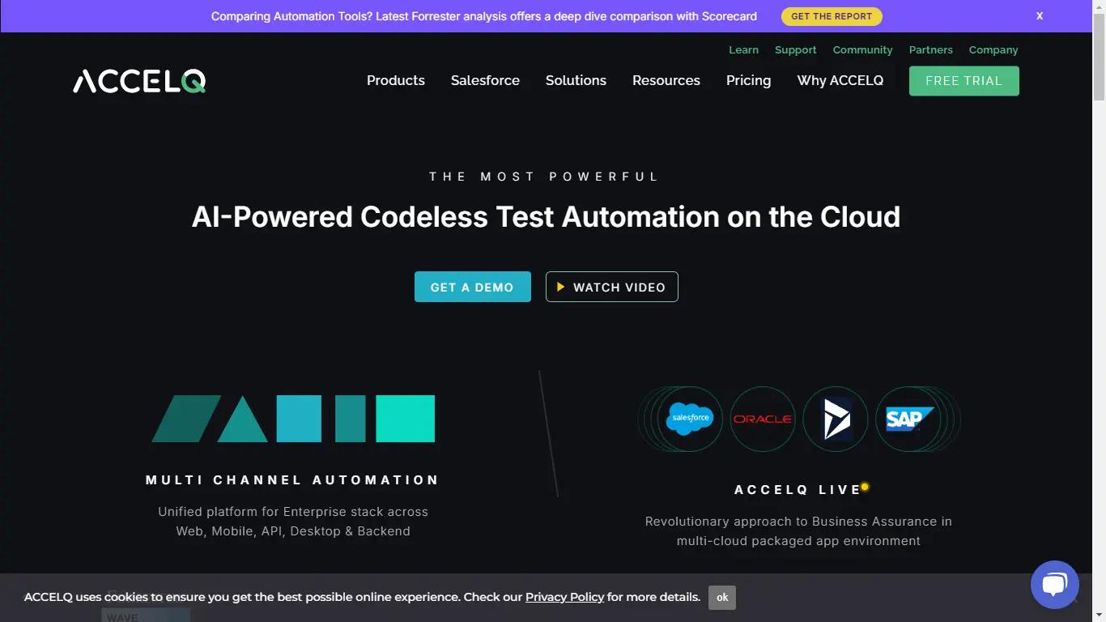Image resolution: width=1106 pixels, height=622 pixels.
Task: Click 'Unified platform for Enterprise stack' description
Action: pyautogui.click(x=293, y=522)
